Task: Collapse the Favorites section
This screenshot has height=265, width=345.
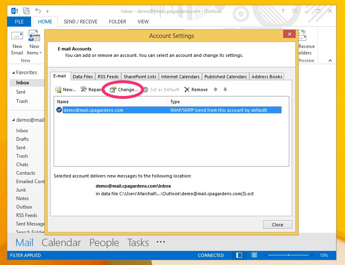Action: (13, 73)
